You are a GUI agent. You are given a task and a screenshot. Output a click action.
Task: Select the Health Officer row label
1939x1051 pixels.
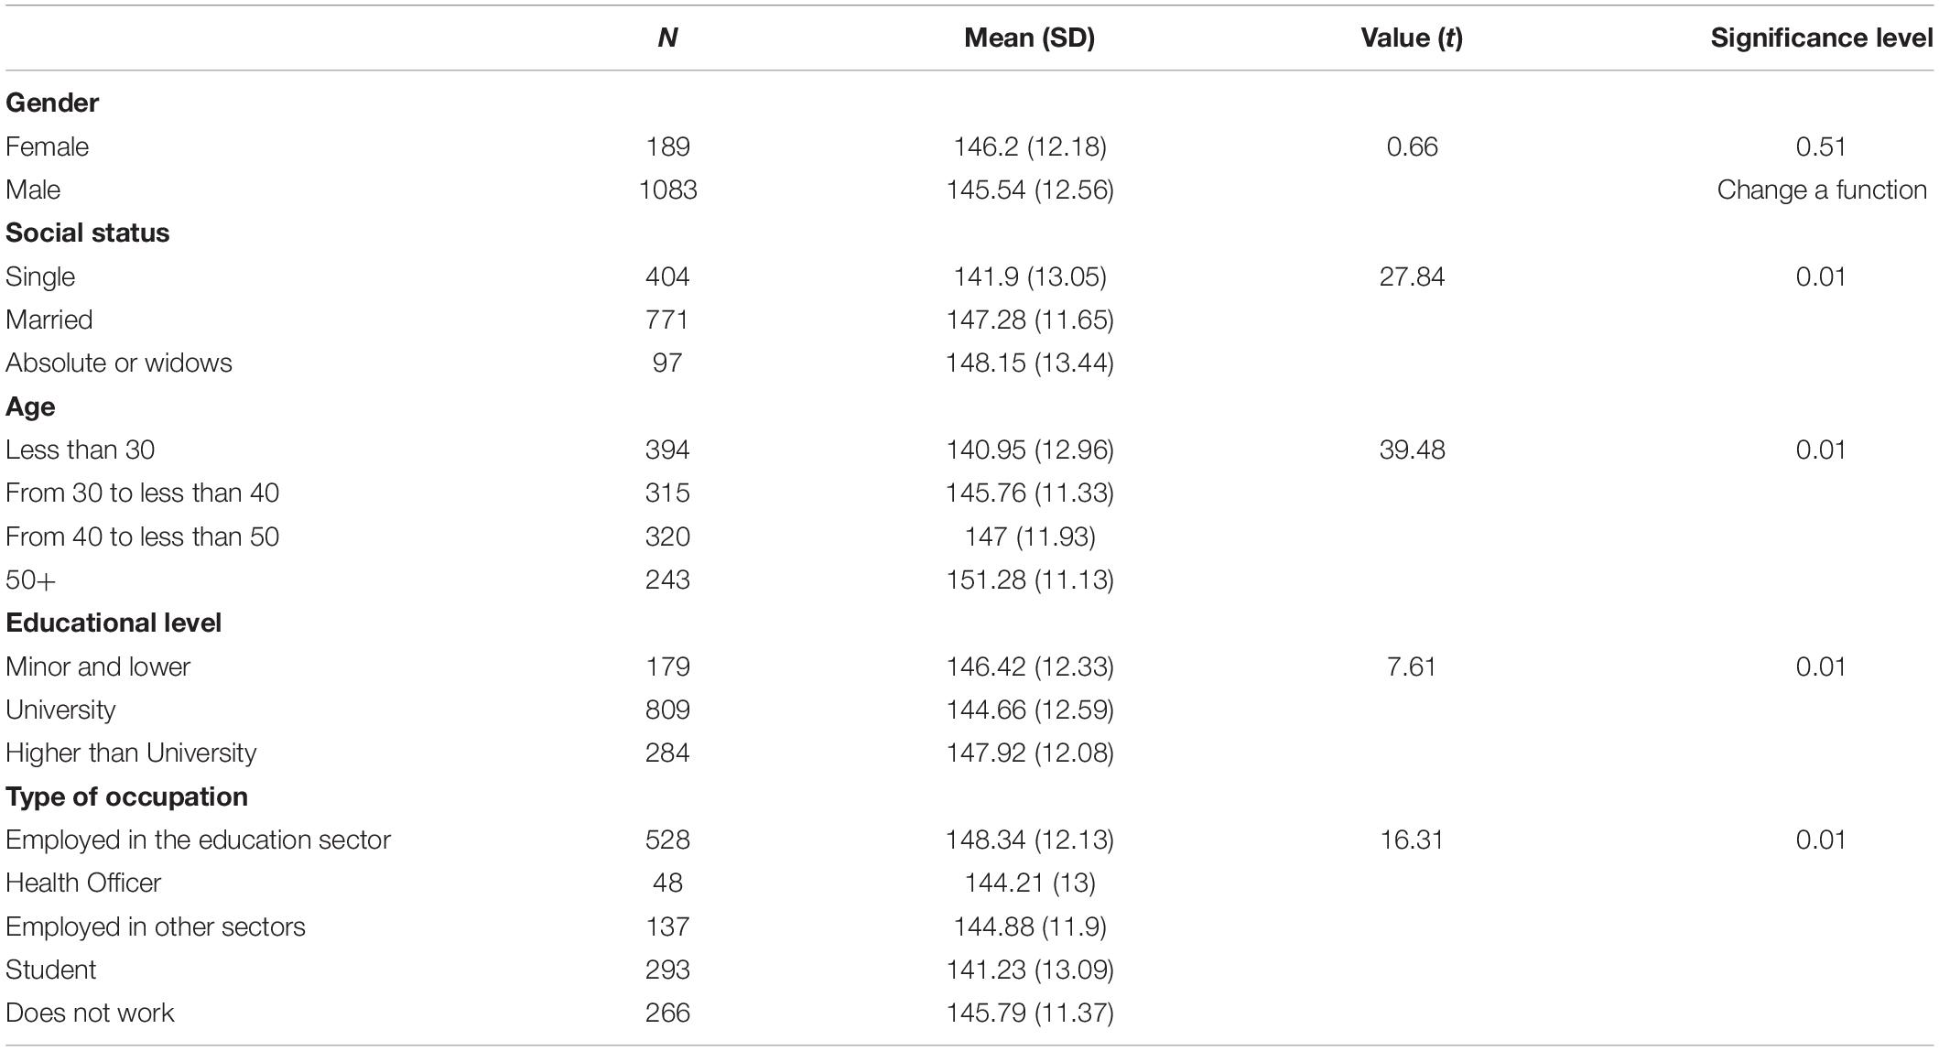83,883
